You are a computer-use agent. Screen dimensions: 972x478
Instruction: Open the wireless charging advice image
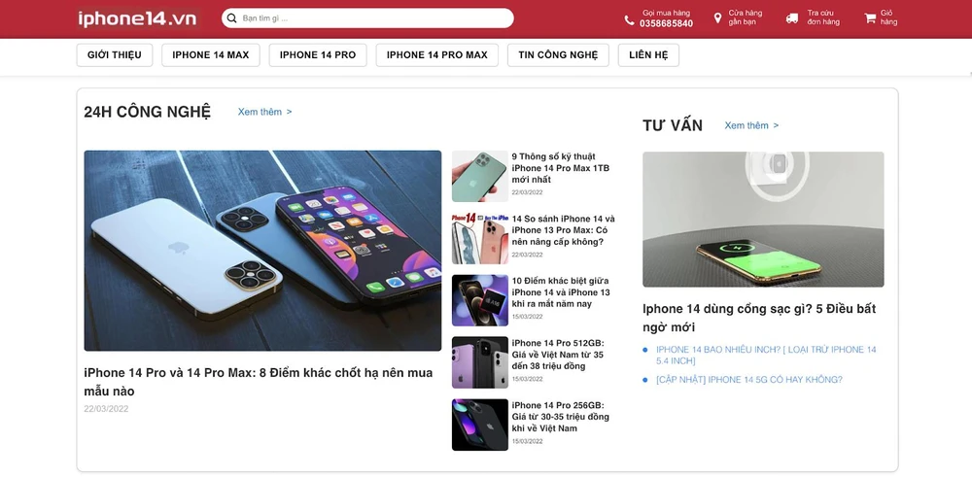pos(763,220)
